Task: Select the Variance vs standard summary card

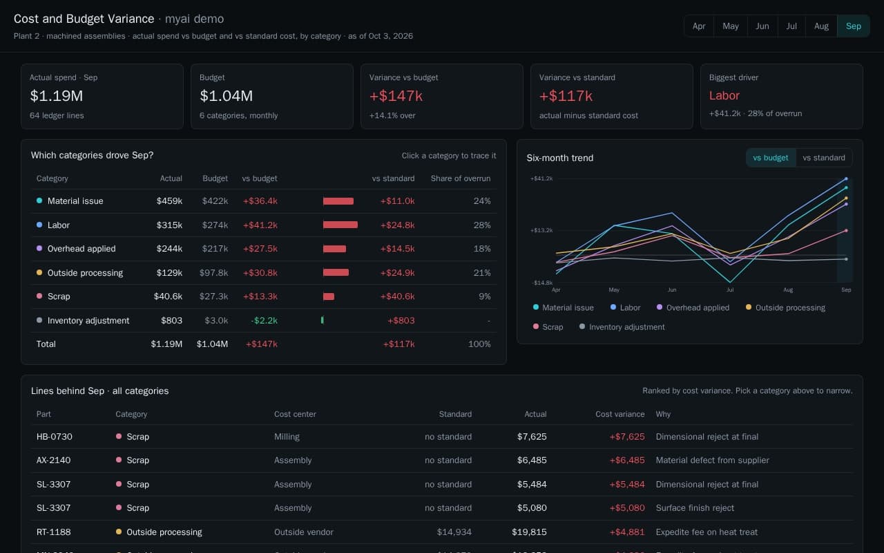Action: (612, 97)
